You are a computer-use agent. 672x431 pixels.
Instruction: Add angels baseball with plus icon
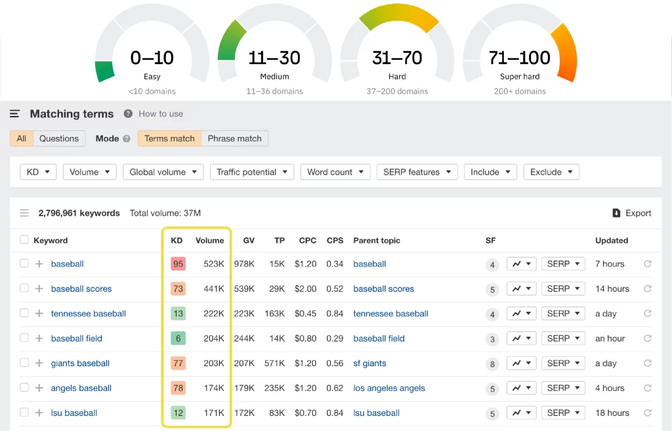click(39, 388)
